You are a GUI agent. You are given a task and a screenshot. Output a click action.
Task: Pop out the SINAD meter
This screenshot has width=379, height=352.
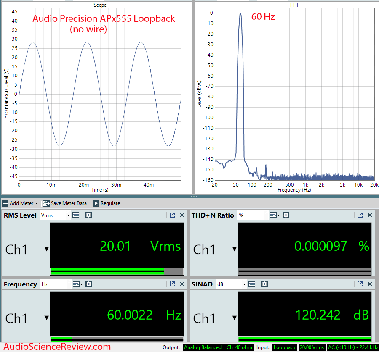coord(360,284)
